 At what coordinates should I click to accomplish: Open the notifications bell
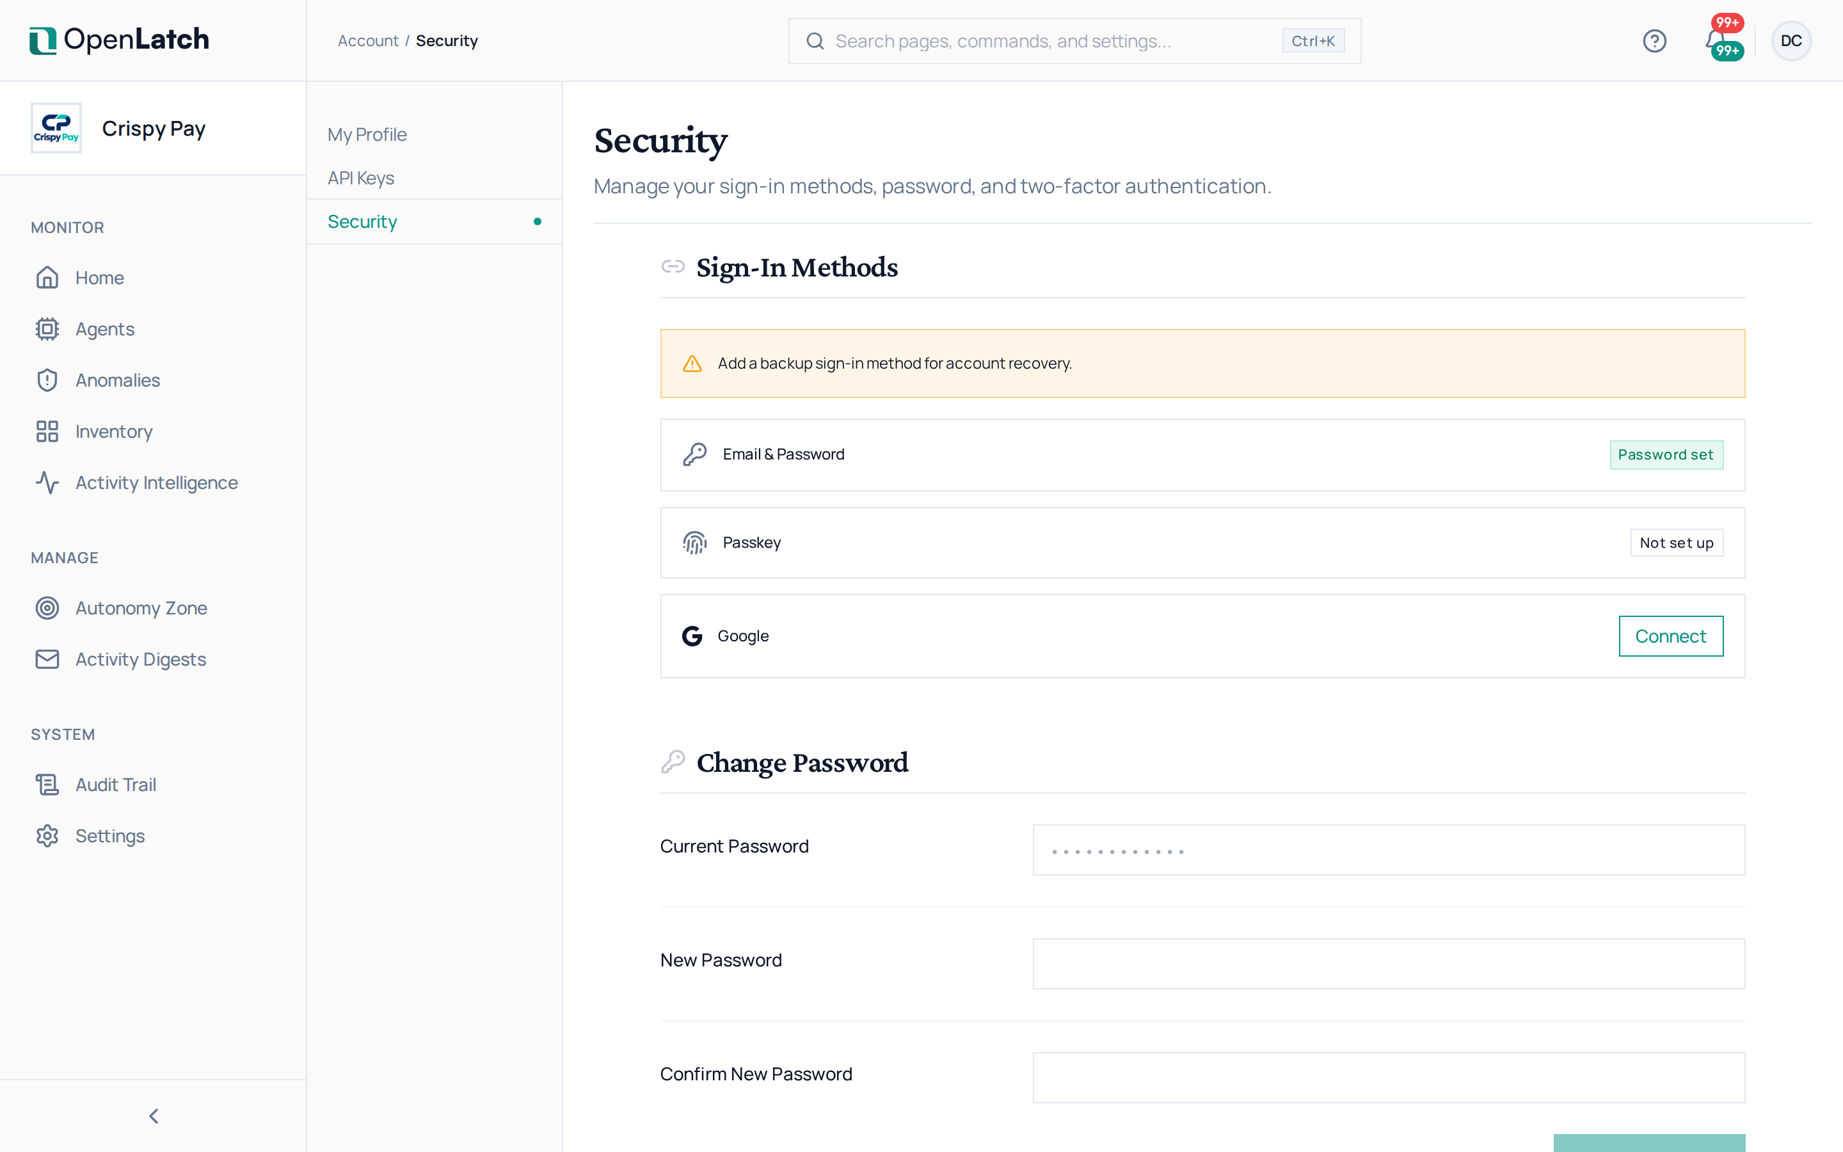point(1716,40)
